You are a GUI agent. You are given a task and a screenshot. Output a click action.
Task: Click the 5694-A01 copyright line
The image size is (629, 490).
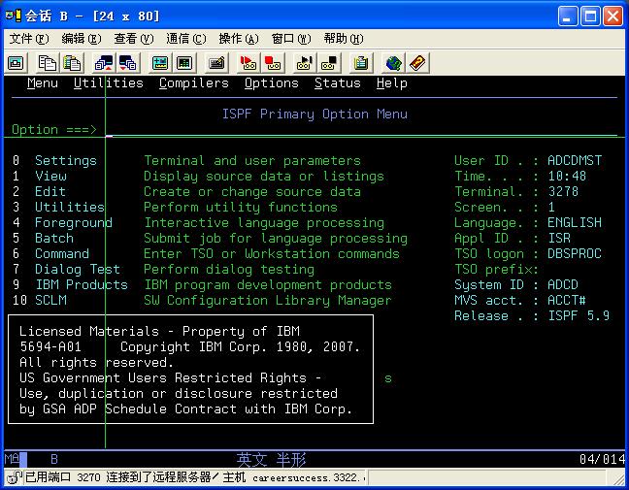point(190,346)
